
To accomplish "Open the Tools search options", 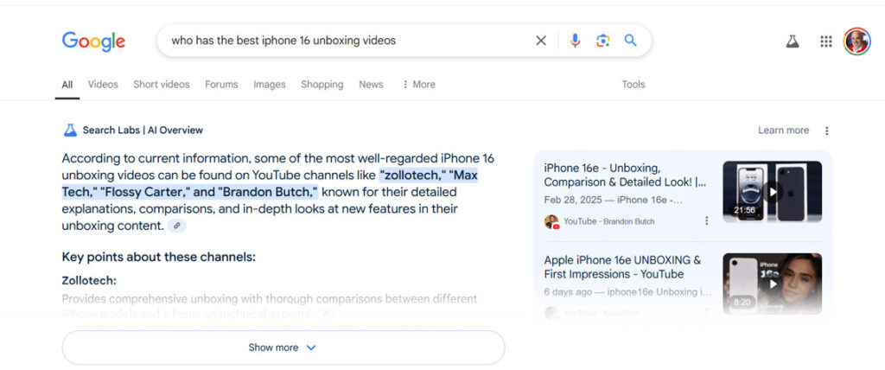I will pyautogui.click(x=634, y=85).
